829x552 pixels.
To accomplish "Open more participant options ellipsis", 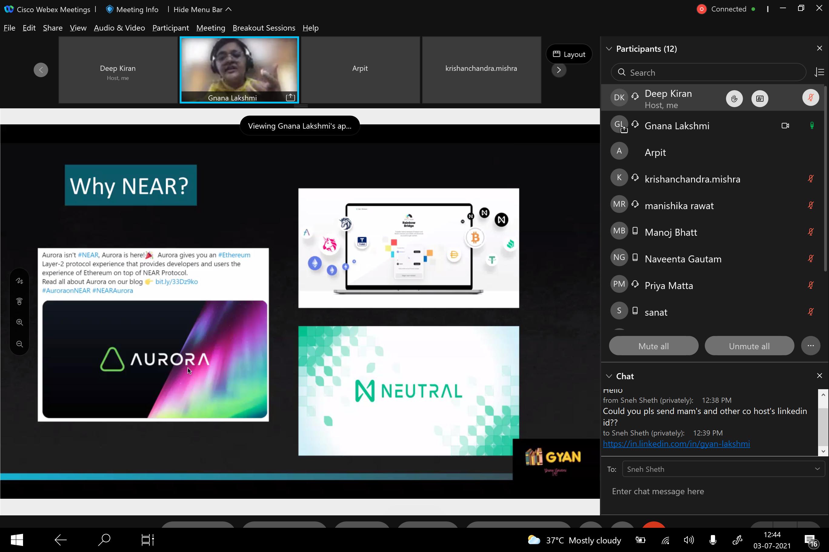I will pos(810,345).
